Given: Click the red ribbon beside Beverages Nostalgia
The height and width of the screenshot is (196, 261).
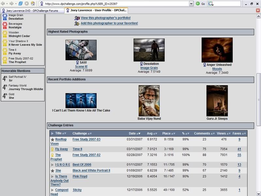Looking at the screenshot, I should (x=5, y=26).
